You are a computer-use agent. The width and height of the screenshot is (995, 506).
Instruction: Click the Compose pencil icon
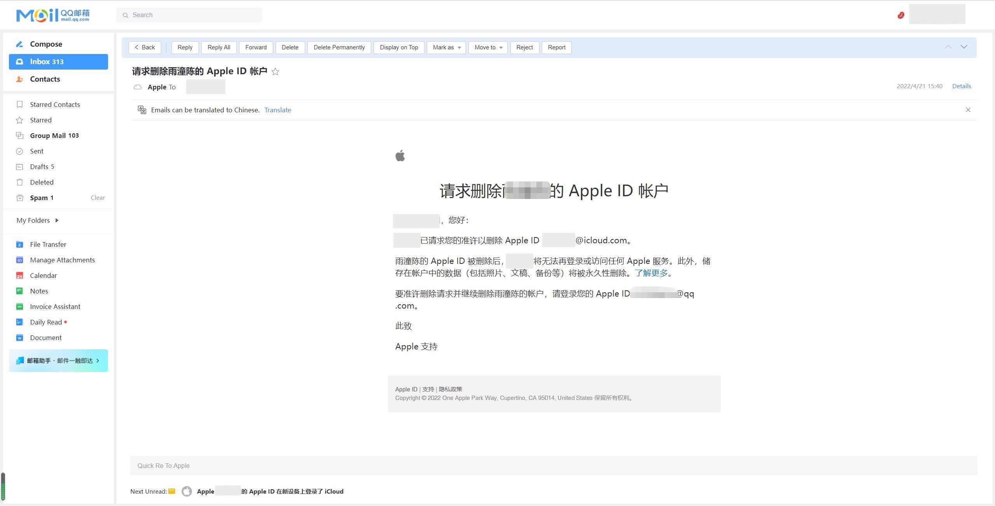pyautogui.click(x=19, y=44)
